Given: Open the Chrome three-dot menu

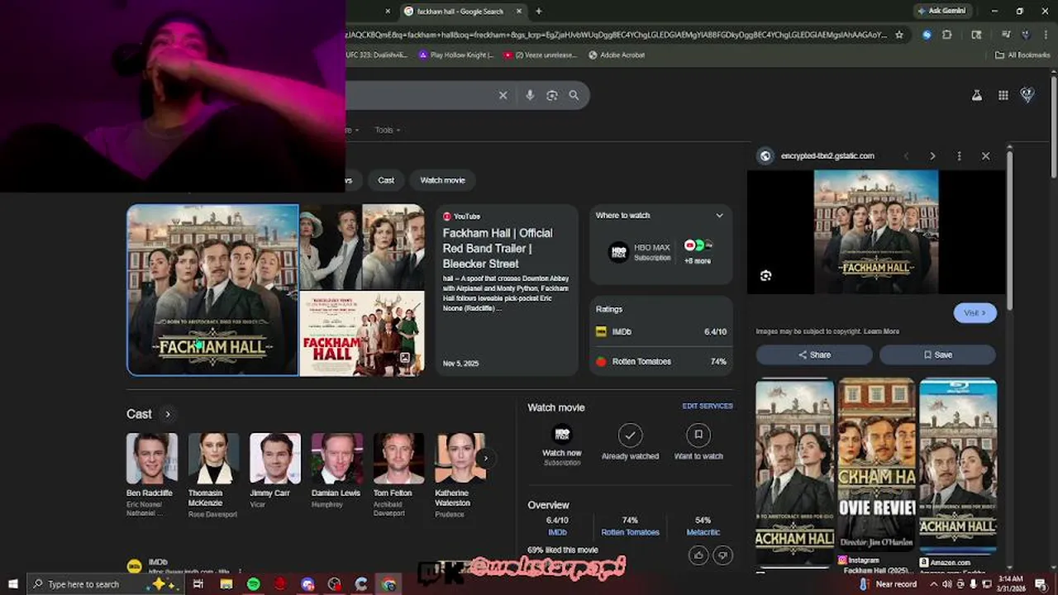Looking at the screenshot, I should tap(1045, 35).
